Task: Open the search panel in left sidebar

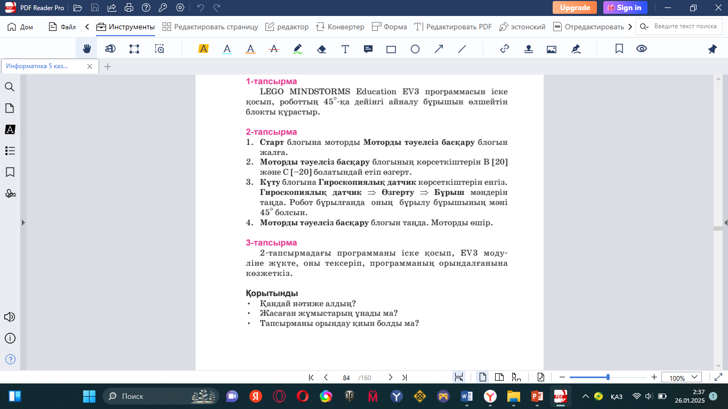Action: click(10, 87)
